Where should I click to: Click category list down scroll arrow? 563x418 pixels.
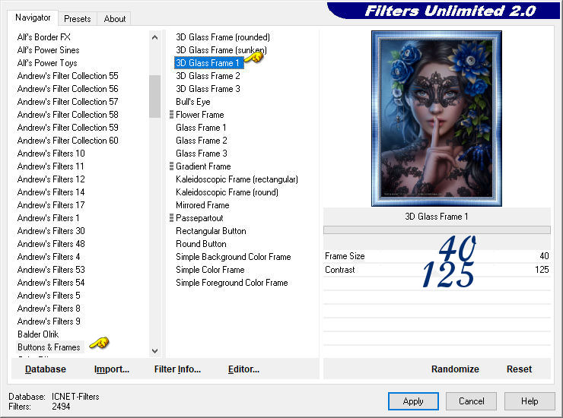coord(154,351)
